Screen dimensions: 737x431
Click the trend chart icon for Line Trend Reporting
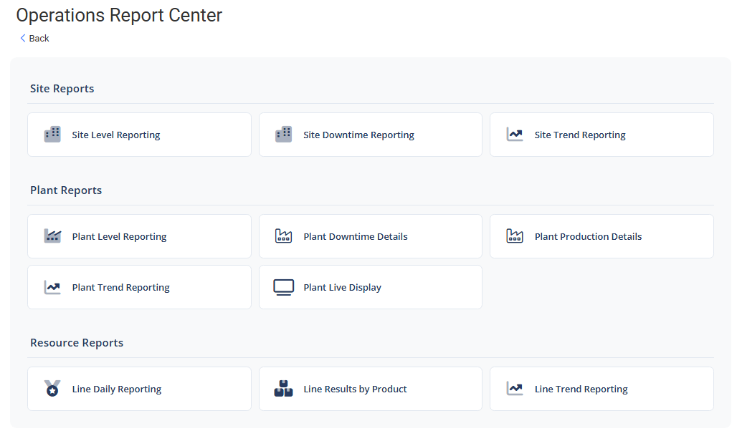(515, 389)
